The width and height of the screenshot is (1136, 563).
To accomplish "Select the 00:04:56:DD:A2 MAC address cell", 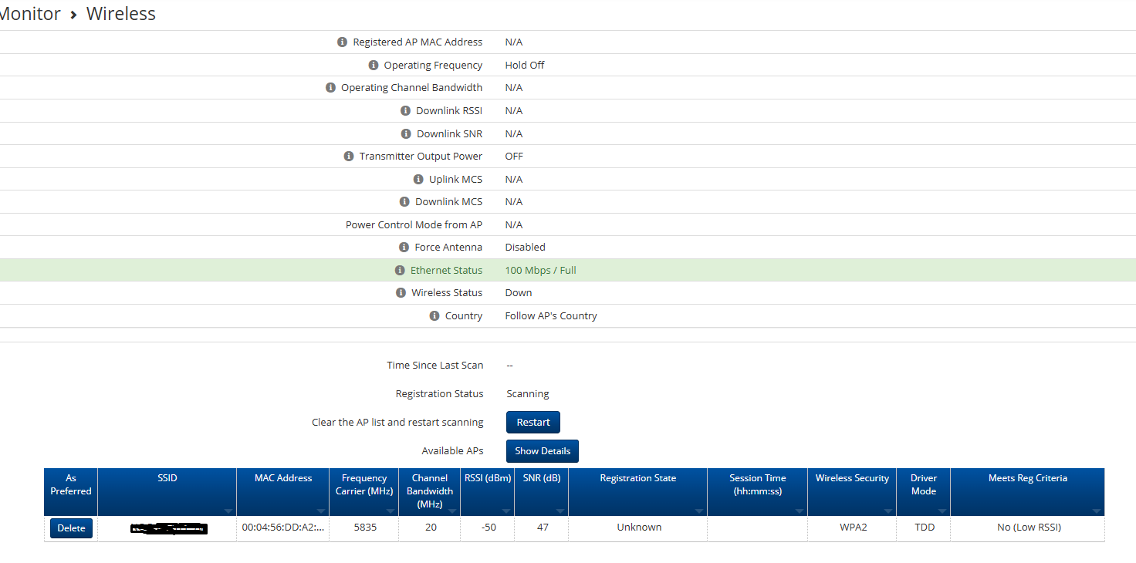I will click(x=282, y=528).
